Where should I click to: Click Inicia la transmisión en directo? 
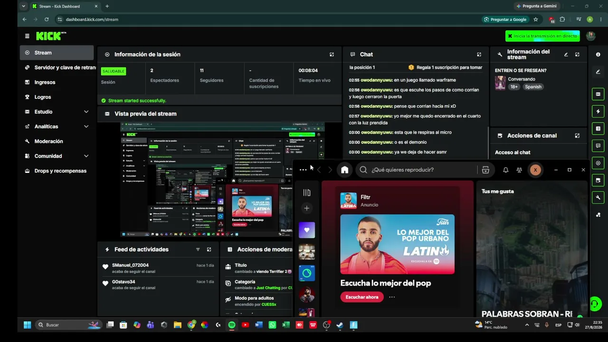pyautogui.click(x=542, y=36)
